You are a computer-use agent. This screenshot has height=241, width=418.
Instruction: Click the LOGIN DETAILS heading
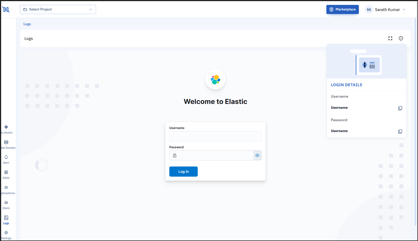346,85
